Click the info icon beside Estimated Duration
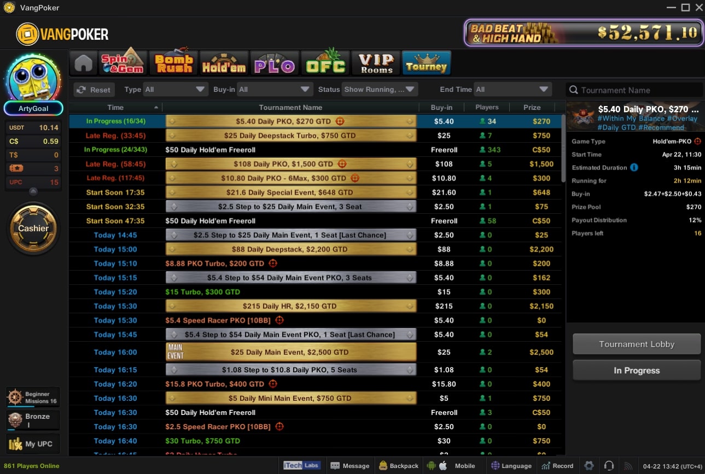The width and height of the screenshot is (705, 474). [x=634, y=168]
